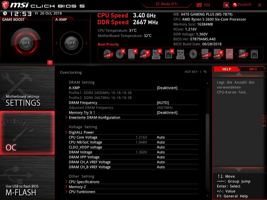This screenshot has width=267, height=200.
Task: Click the 'Profile2: DDR4 2667MHz 16-18-18-38' text
Action: click(100, 98)
